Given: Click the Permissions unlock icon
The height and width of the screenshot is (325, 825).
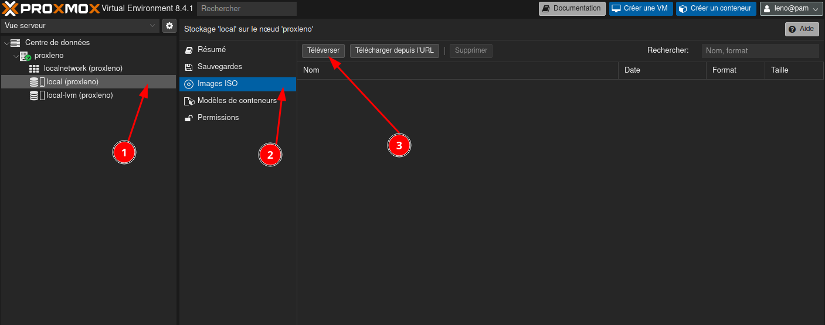Looking at the screenshot, I should pos(189,118).
